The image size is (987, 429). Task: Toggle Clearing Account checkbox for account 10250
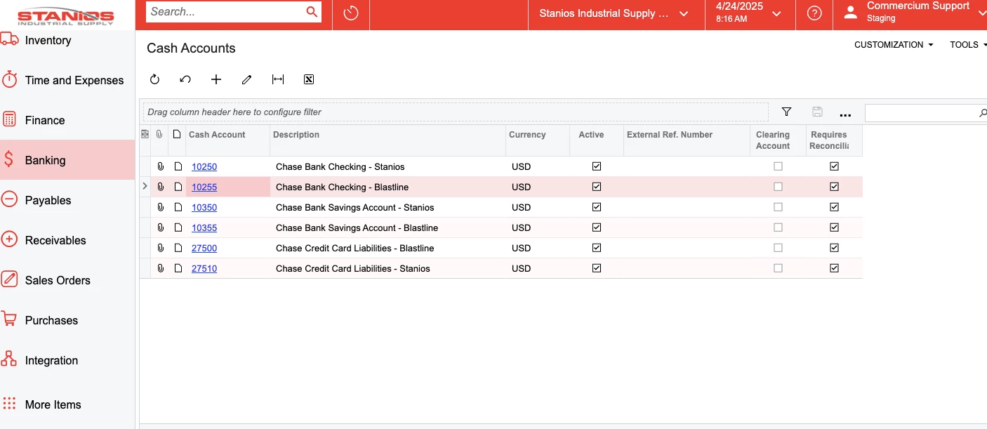point(778,166)
